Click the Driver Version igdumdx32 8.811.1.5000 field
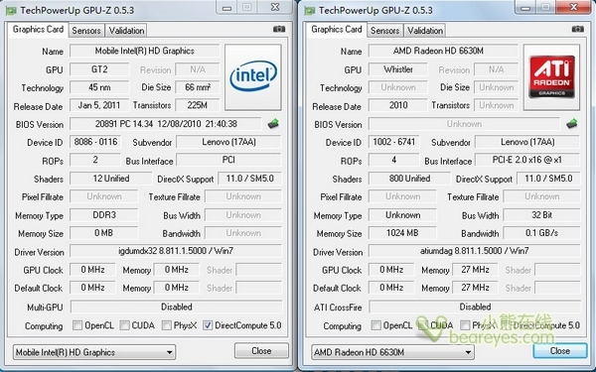This screenshot has height=372, width=596. [x=176, y=251]
